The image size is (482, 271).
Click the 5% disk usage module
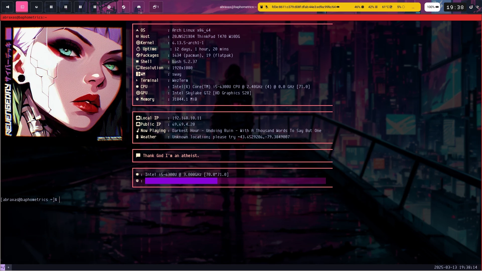(401, 7)
